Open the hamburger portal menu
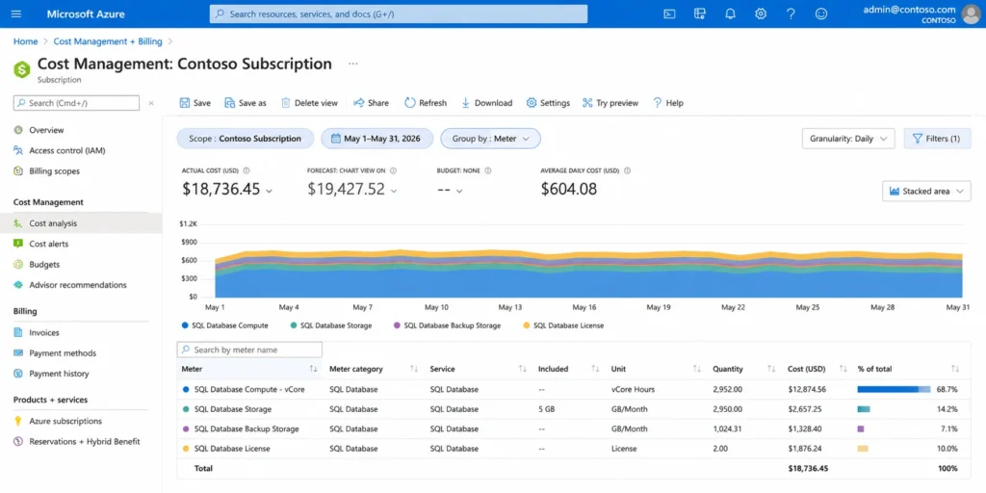 click(16, 13)
